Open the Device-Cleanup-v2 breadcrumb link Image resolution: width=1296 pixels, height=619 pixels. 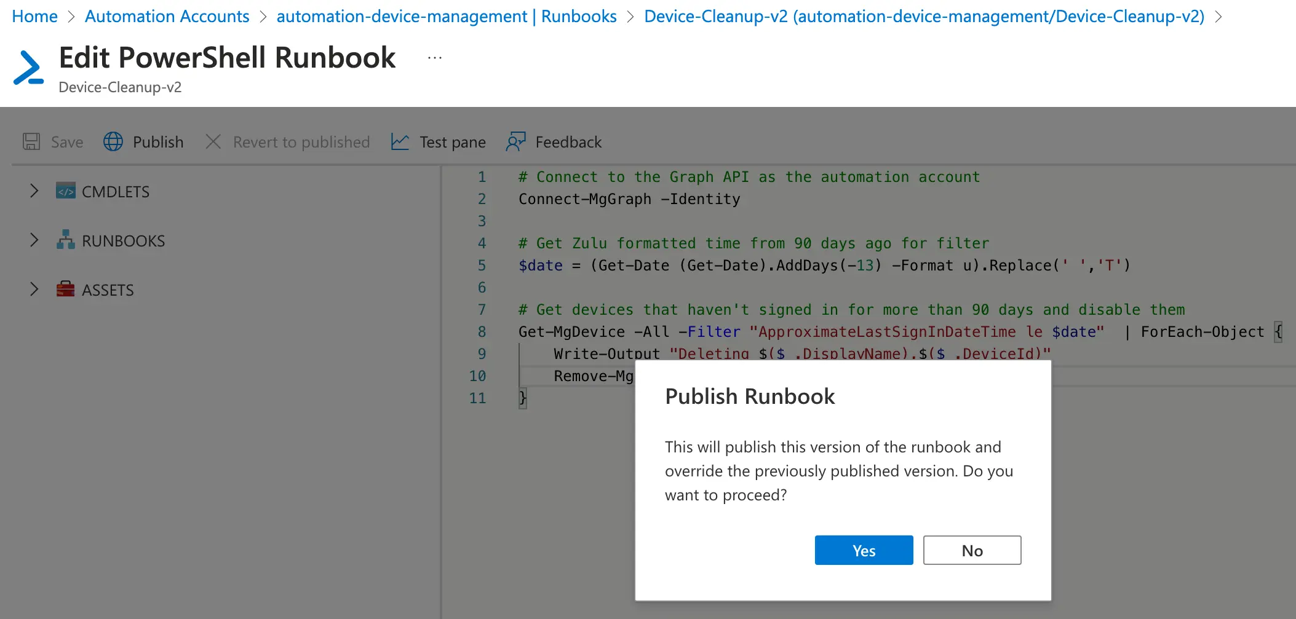tap(924, 16)
